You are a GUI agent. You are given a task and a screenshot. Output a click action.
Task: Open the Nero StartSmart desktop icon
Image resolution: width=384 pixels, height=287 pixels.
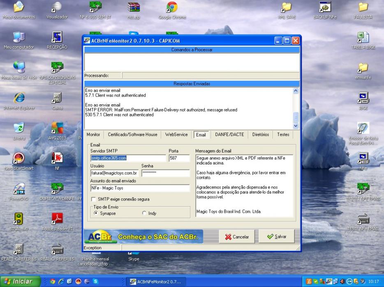[19, 161]
